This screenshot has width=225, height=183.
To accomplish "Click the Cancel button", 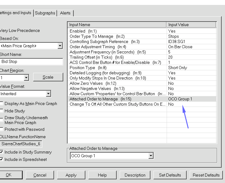I will (40, 175).
